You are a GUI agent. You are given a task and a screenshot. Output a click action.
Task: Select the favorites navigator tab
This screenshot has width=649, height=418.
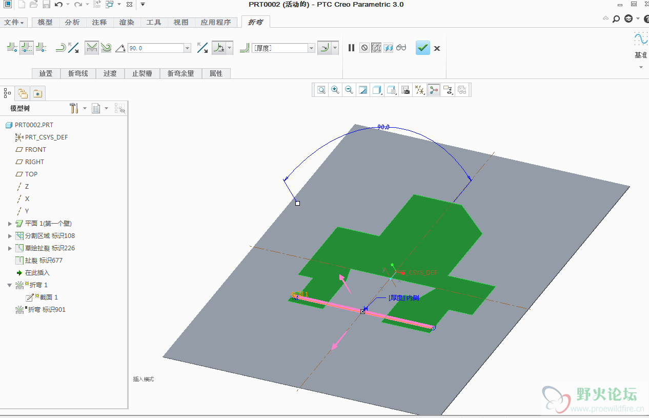click(37, 93)
